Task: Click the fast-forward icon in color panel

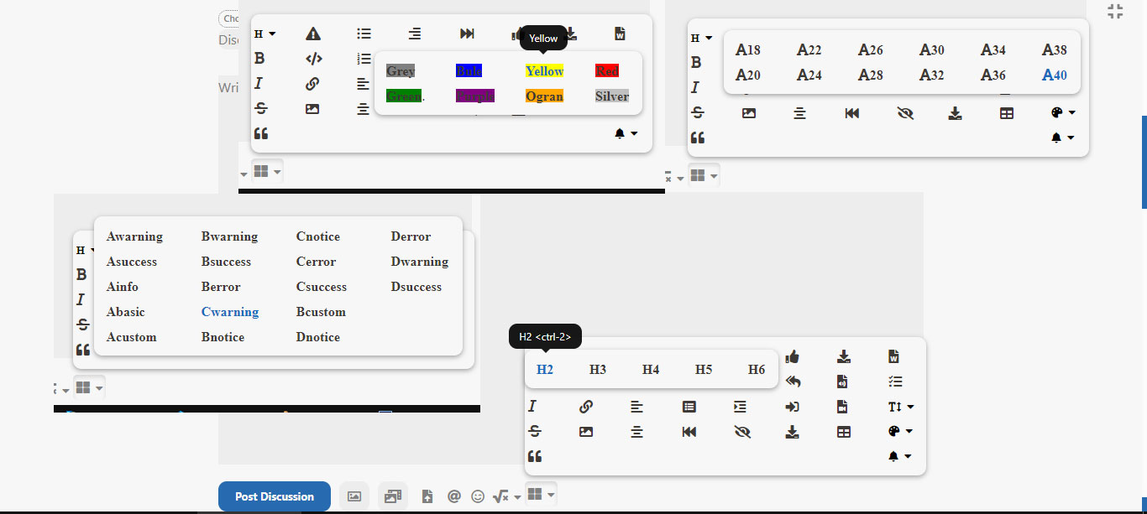Action: pyautogui.click(x=468, y=34)
